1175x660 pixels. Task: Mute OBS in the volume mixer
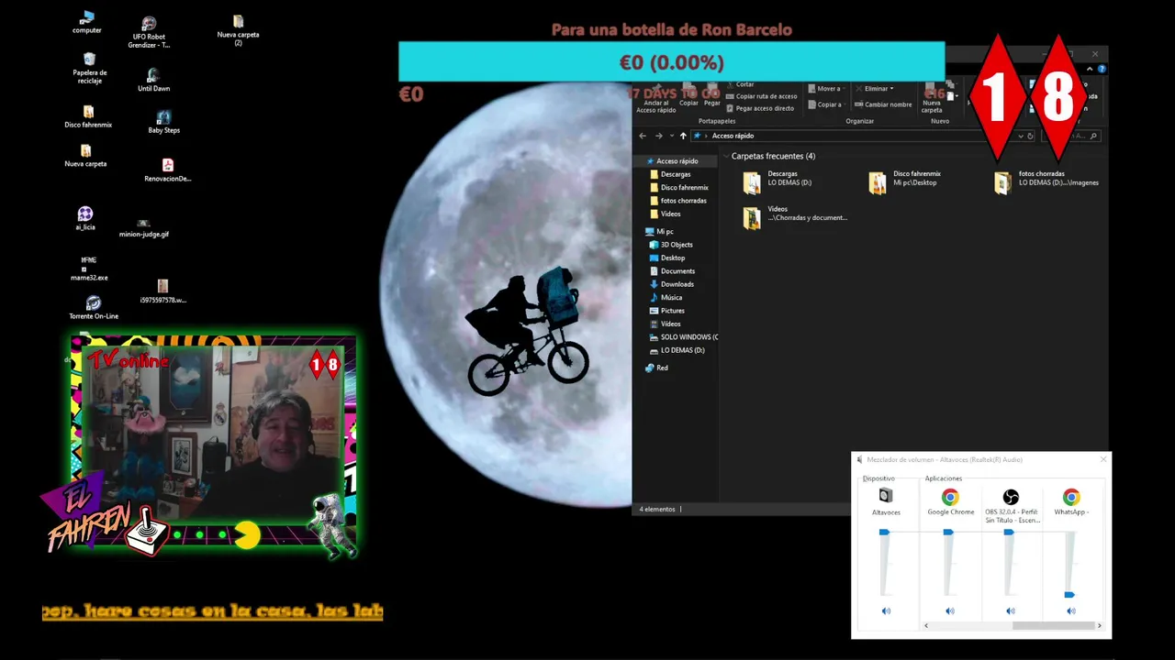[1011, 610]
